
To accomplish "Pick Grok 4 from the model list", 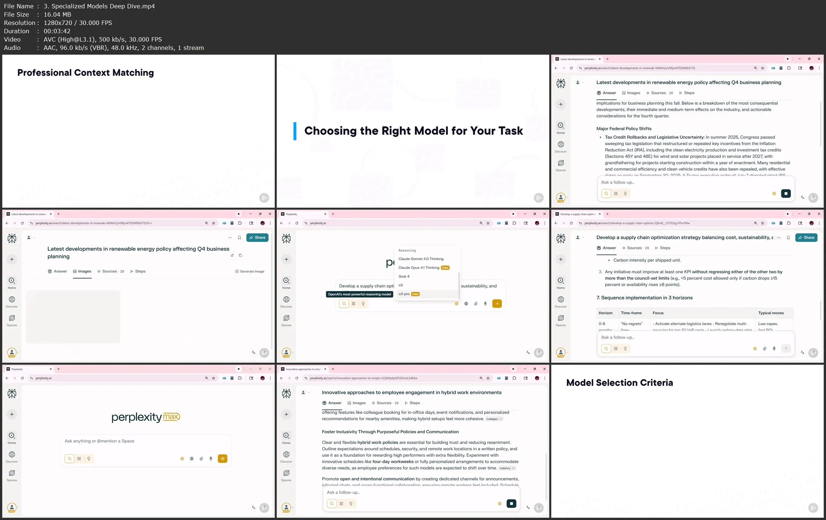I will (404, 276).
